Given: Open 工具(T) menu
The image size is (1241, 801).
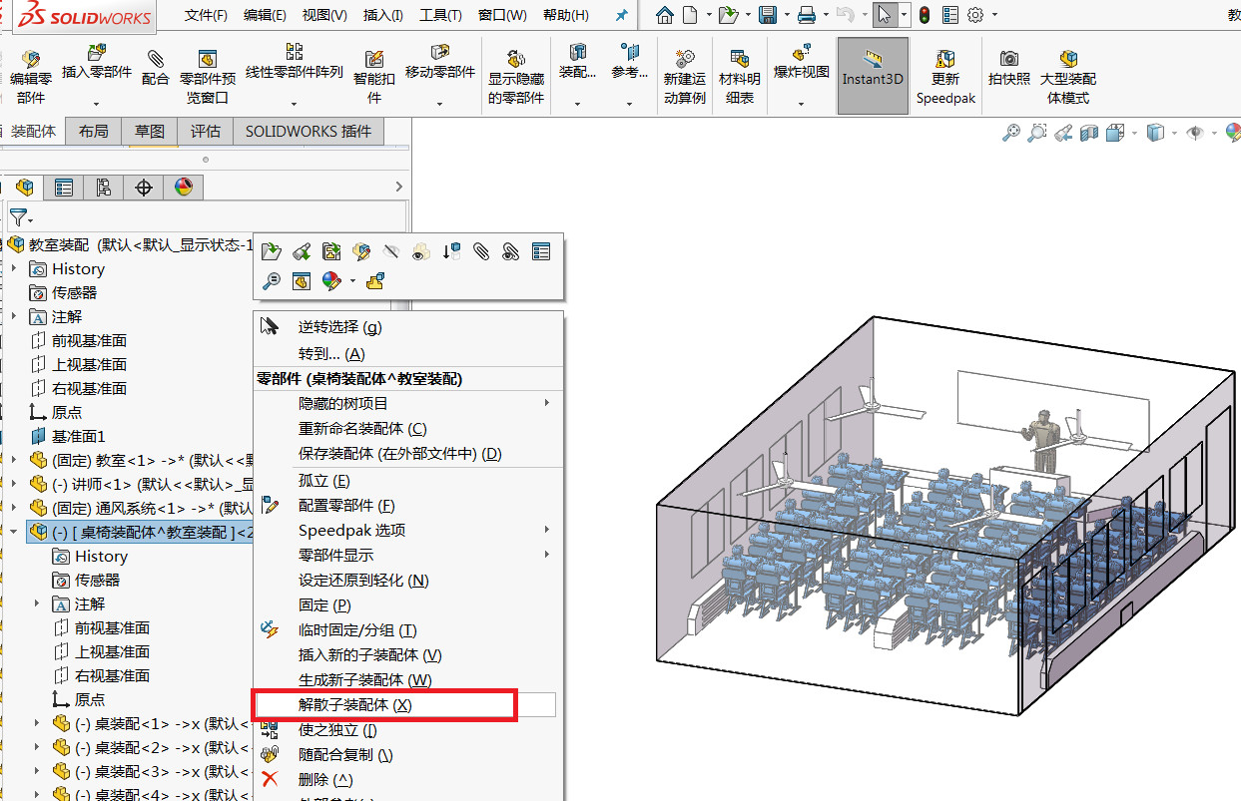Looking at the screenshot, I should click(x=440, y=15).
